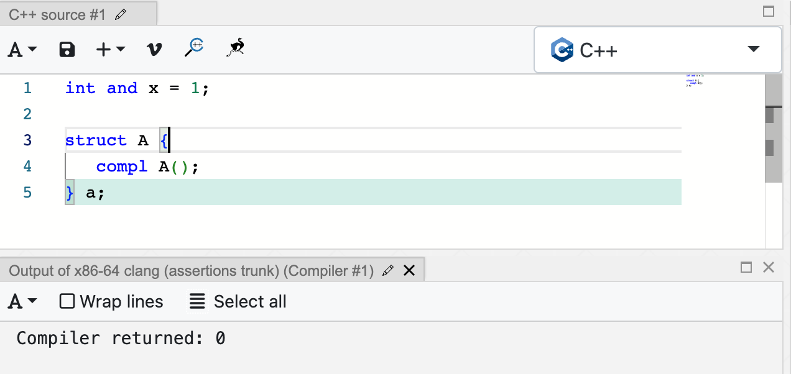791x374 pixels.
Task: Click the code minimap preview
Action: 696,81
